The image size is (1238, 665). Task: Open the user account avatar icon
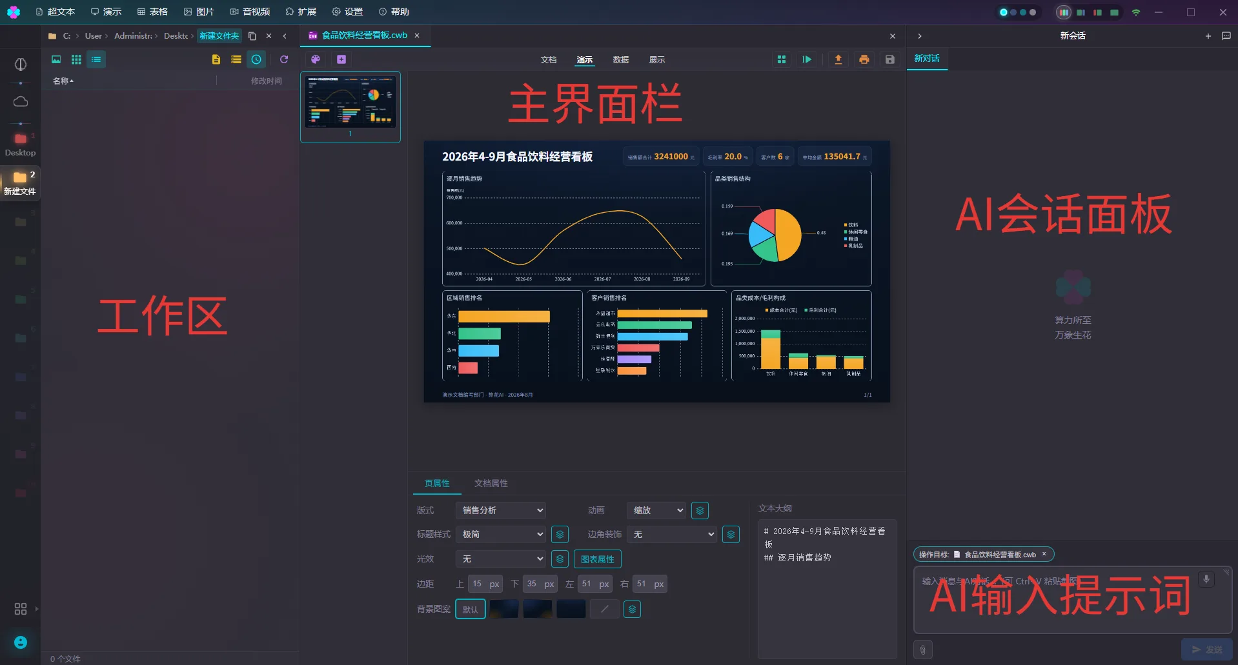coord(21,642)
